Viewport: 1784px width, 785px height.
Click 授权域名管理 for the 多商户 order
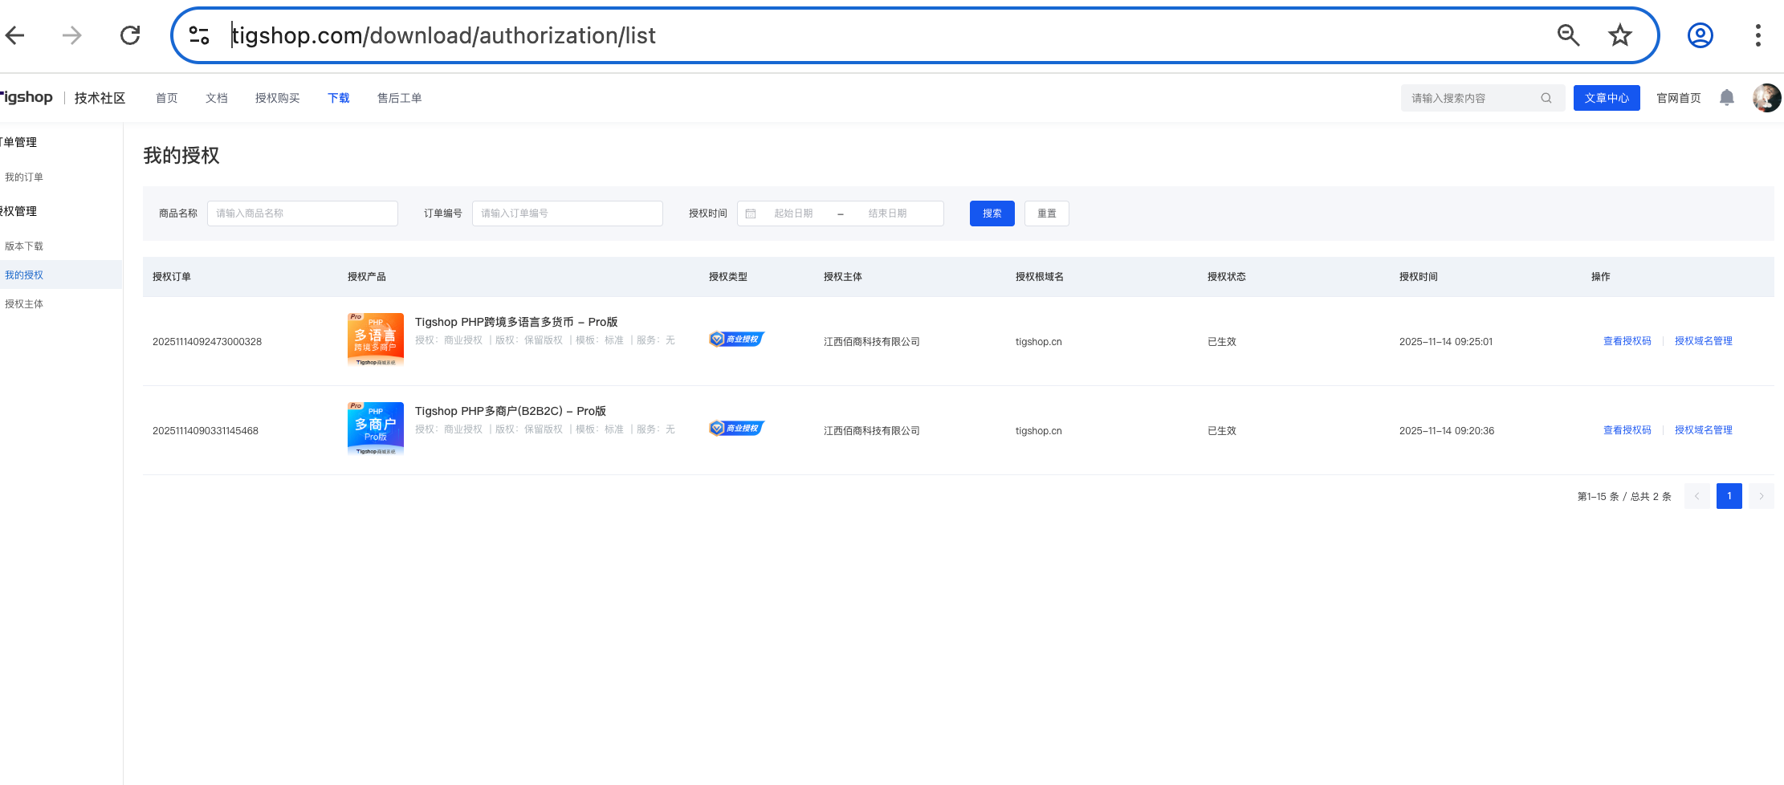pyautogui.click(x=1703, y=430)
